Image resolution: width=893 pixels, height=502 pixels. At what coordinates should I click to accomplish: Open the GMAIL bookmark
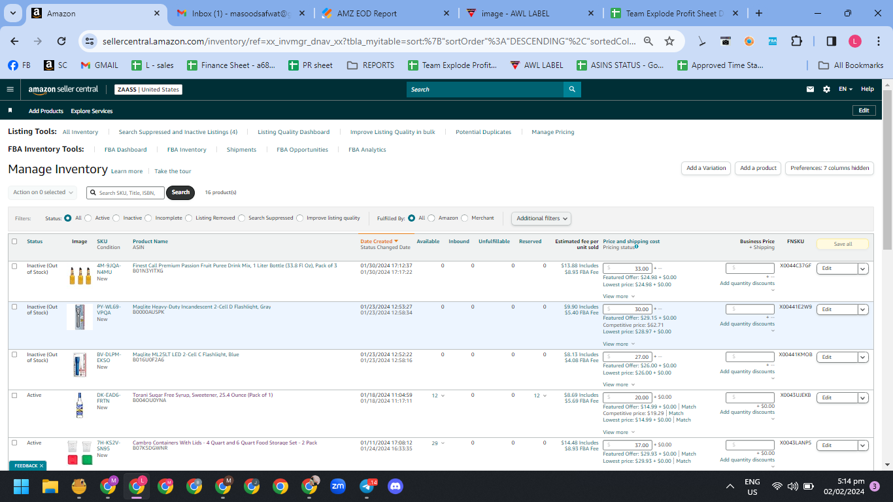point(99,65)
